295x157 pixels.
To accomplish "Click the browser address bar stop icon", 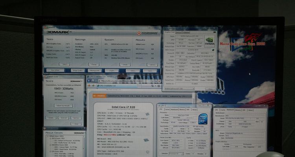I will coord(159,81).
